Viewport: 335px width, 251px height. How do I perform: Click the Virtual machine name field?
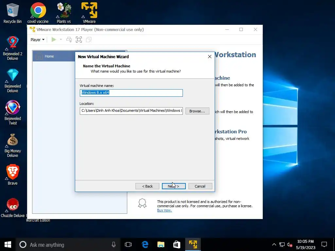[x=131, y=93]
